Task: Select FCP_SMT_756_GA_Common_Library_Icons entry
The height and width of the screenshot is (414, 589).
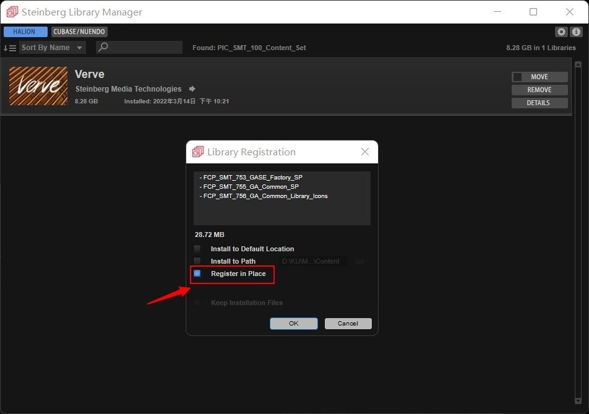Action: [x=264, y=196]
